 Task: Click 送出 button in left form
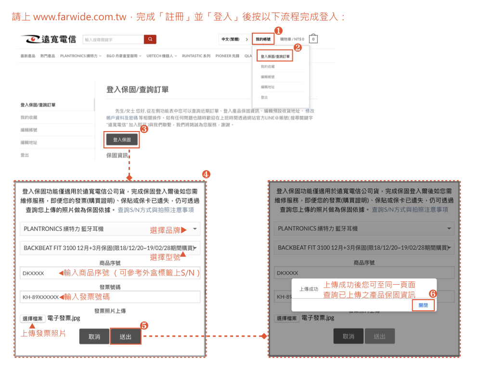pyautogui.click(x=126, y=337)
